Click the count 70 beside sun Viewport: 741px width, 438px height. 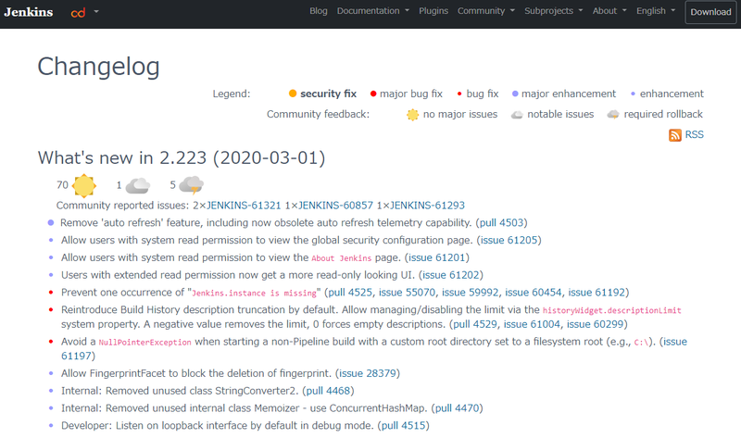(x=62, y=185)
